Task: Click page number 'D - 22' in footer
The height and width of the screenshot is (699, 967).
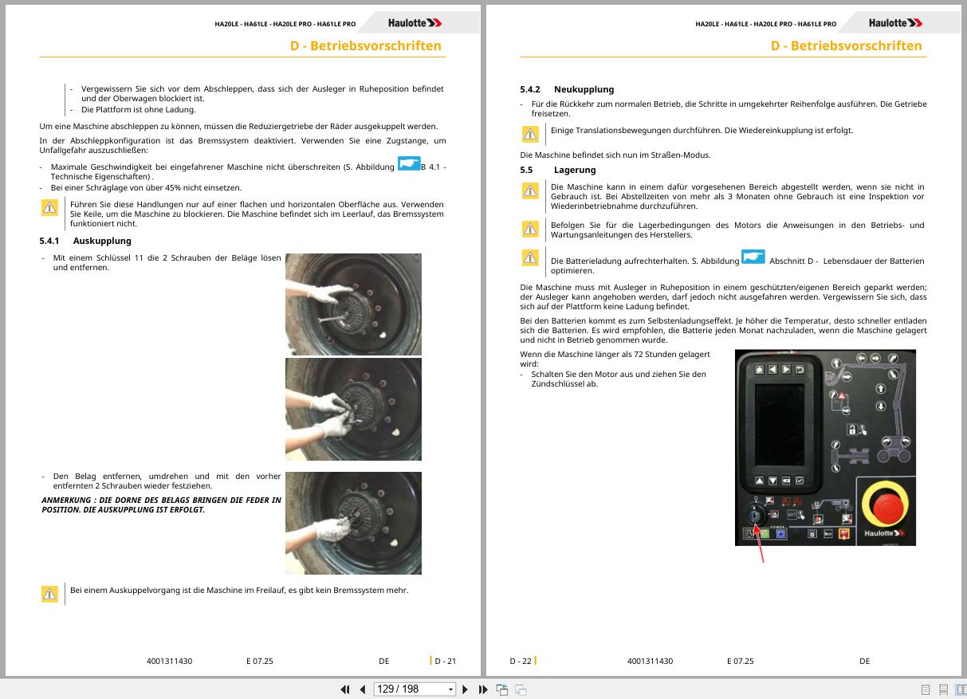Action: 521,661
